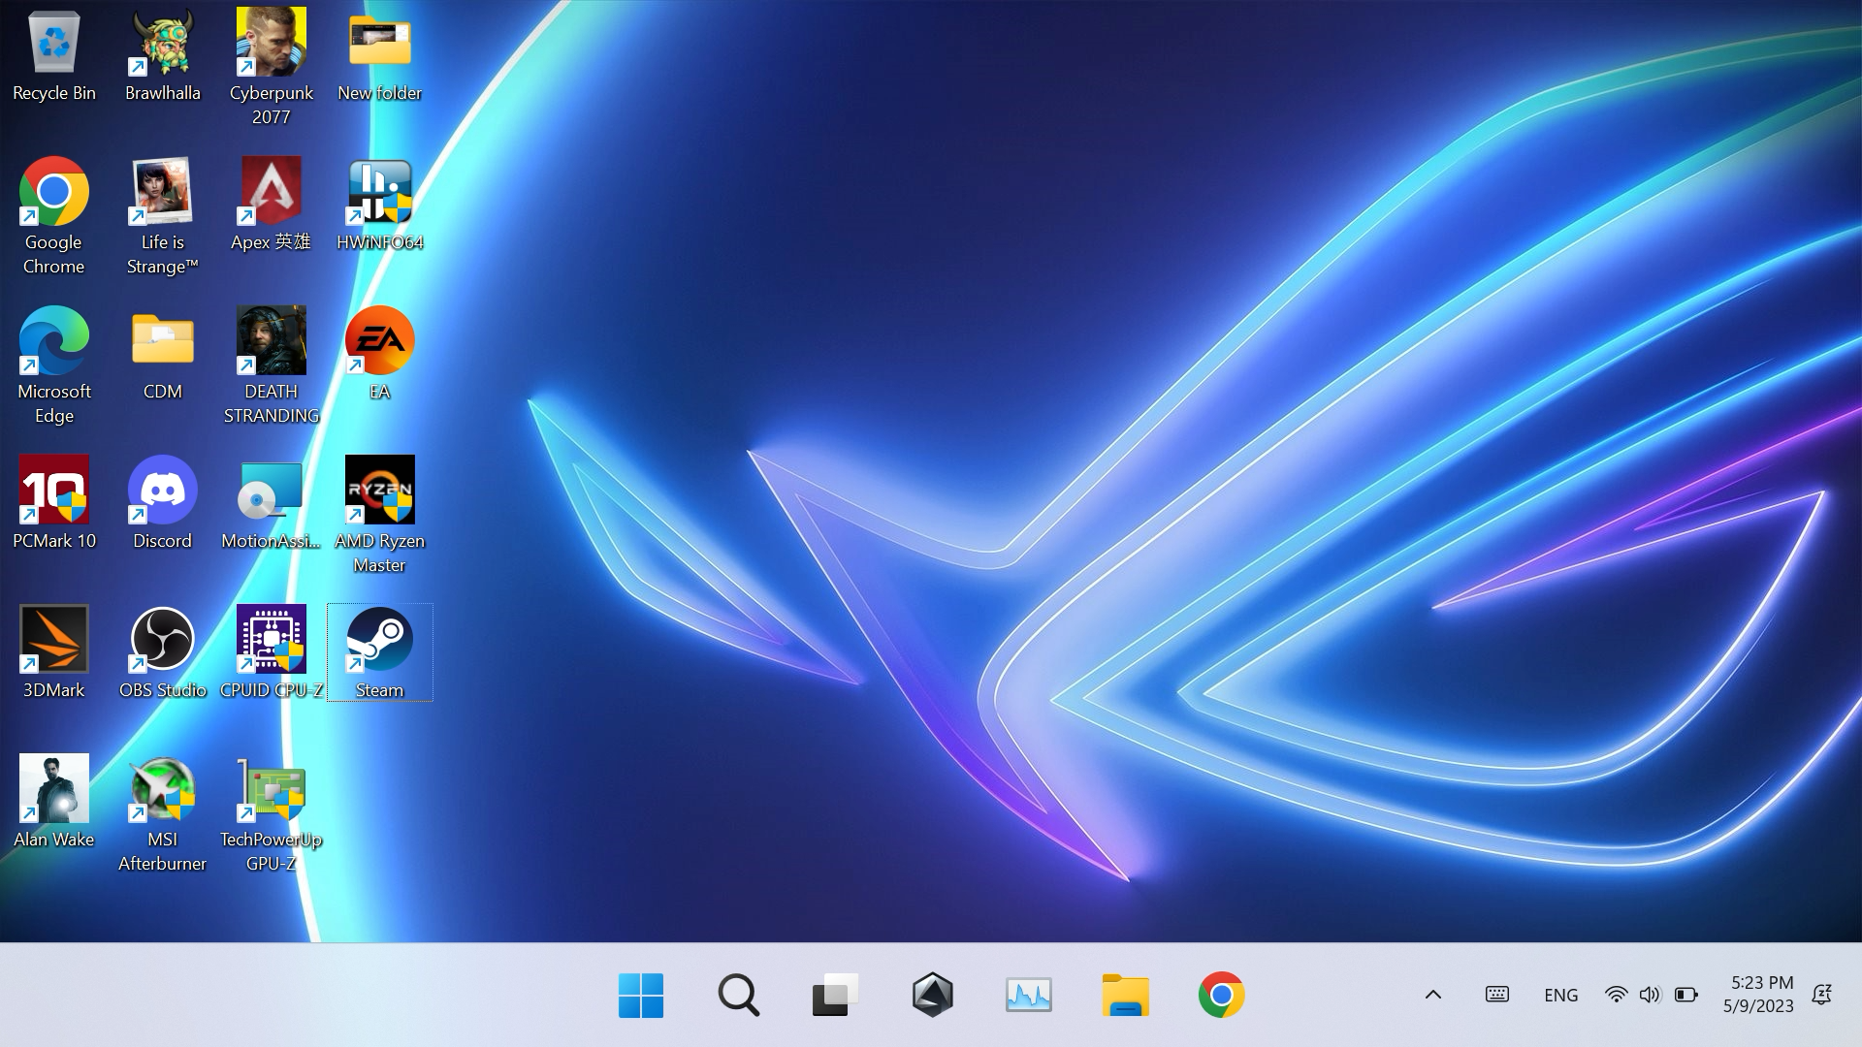Screen dimensions: 1862x1047
Task: Open Task View on the taskbar
Action: 835,996
